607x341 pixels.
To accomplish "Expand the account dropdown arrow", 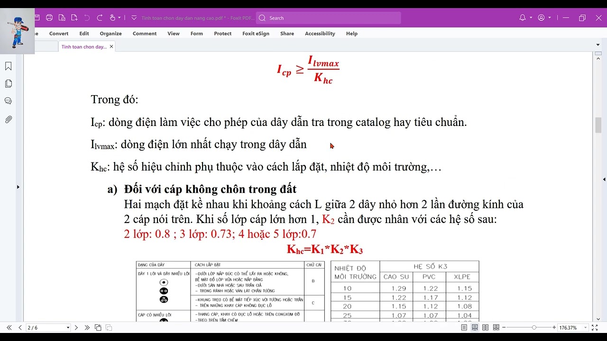I will (x=550, y=18).
